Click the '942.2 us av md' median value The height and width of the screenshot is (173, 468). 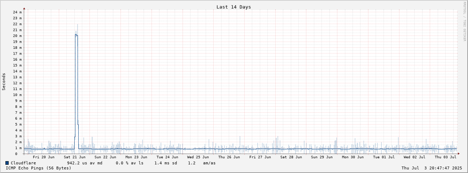tap(85, 163)
